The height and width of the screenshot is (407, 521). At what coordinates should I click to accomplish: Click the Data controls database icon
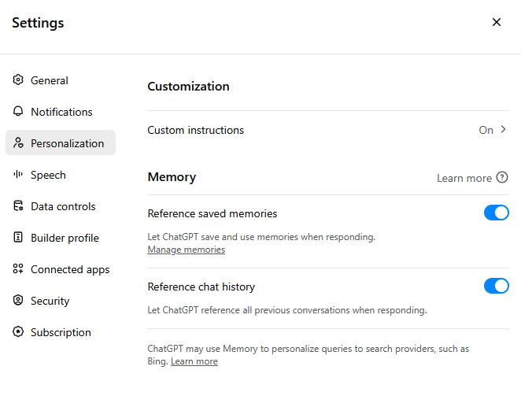[x=18, y=205]
